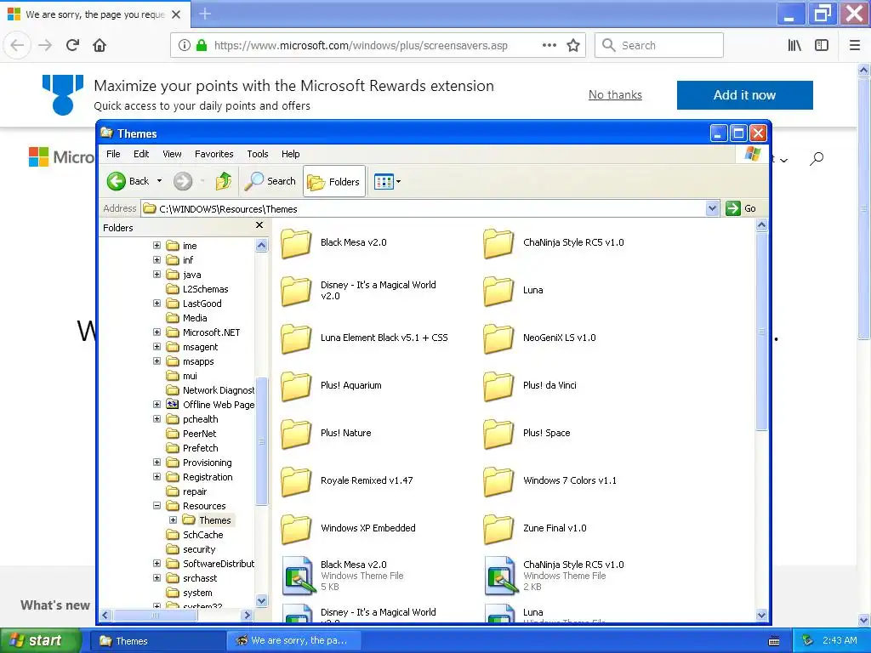Toggle the Folders pane button
Viewport: 871px width, 653px height.
333,182
